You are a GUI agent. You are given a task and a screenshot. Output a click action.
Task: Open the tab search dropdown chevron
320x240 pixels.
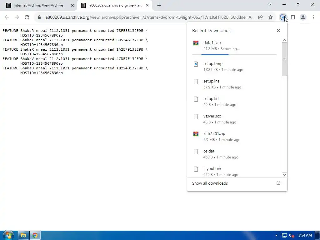click(270, 4)
